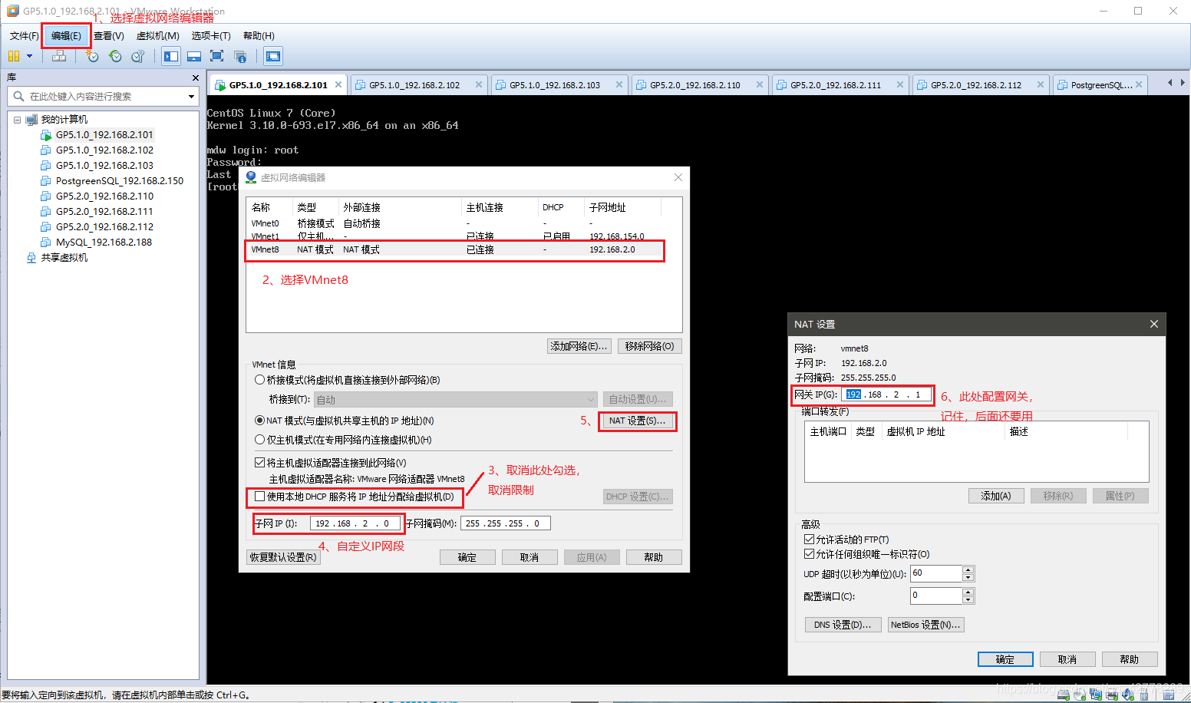Viewport: 1191px width, 703px height.
Task: Select GP5.2.0_192.168.2.111 in the library tree
Action: tap(104, 212)
